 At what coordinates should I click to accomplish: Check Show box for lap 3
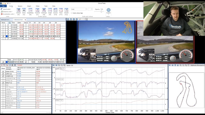point(3,29)
